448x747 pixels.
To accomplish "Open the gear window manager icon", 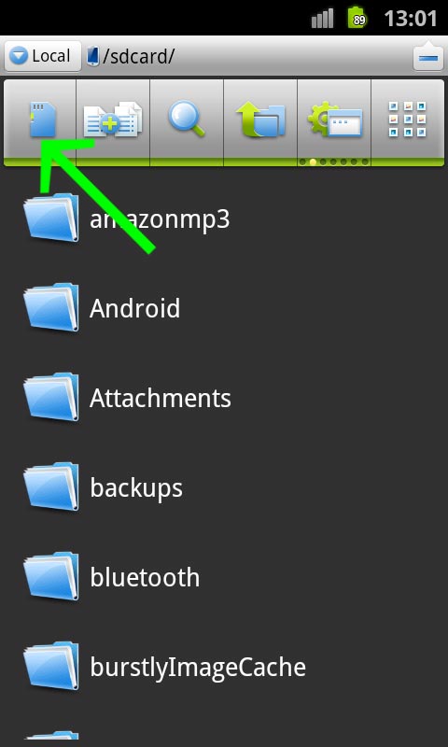I will point(335,120).
